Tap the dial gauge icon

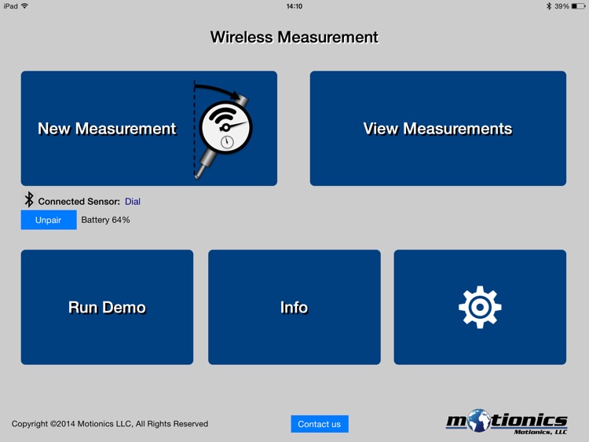coord(223,130)
